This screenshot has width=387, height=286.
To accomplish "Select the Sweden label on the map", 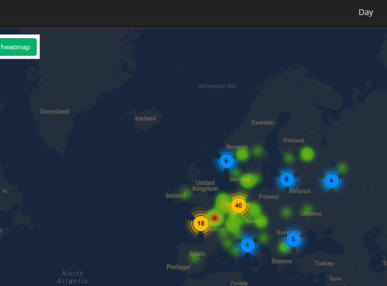I will (x=262, y=122).
